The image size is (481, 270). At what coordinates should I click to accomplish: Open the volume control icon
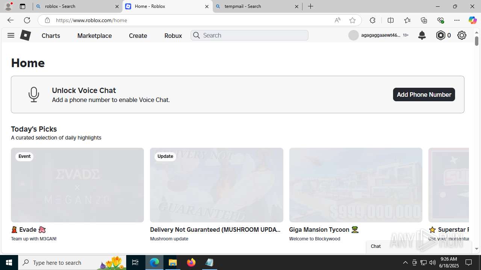pos(433,262)
